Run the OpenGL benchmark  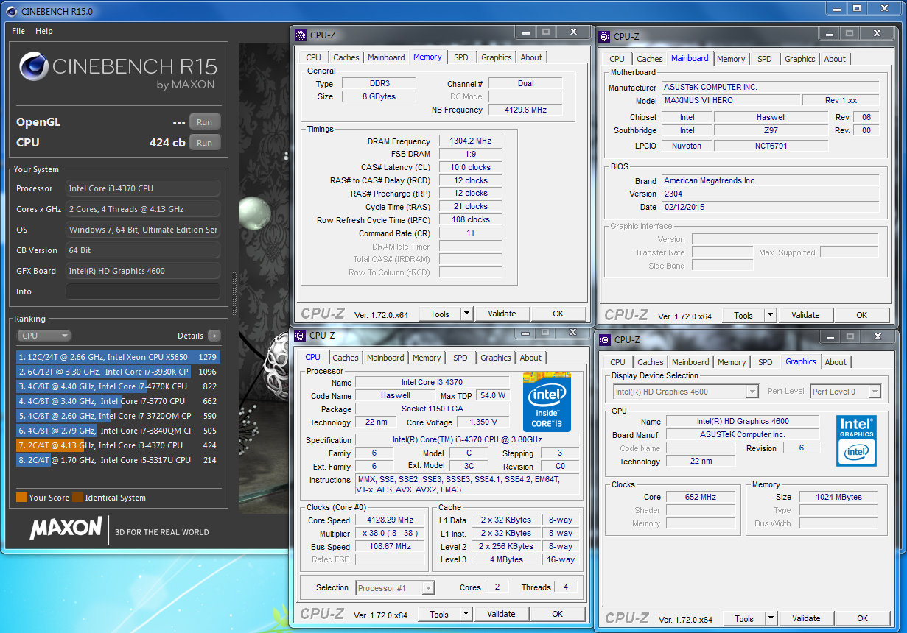204,122
